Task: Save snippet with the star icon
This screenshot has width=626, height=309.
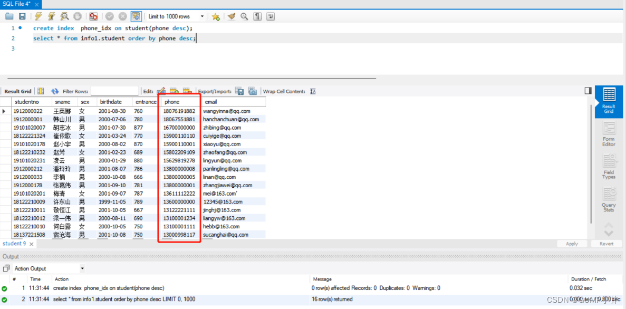Action: (x=216, y=16)
